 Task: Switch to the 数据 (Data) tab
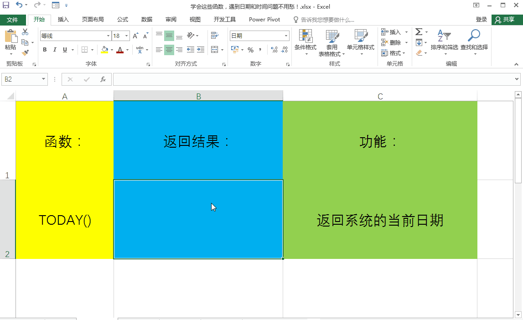click(146, 20)
